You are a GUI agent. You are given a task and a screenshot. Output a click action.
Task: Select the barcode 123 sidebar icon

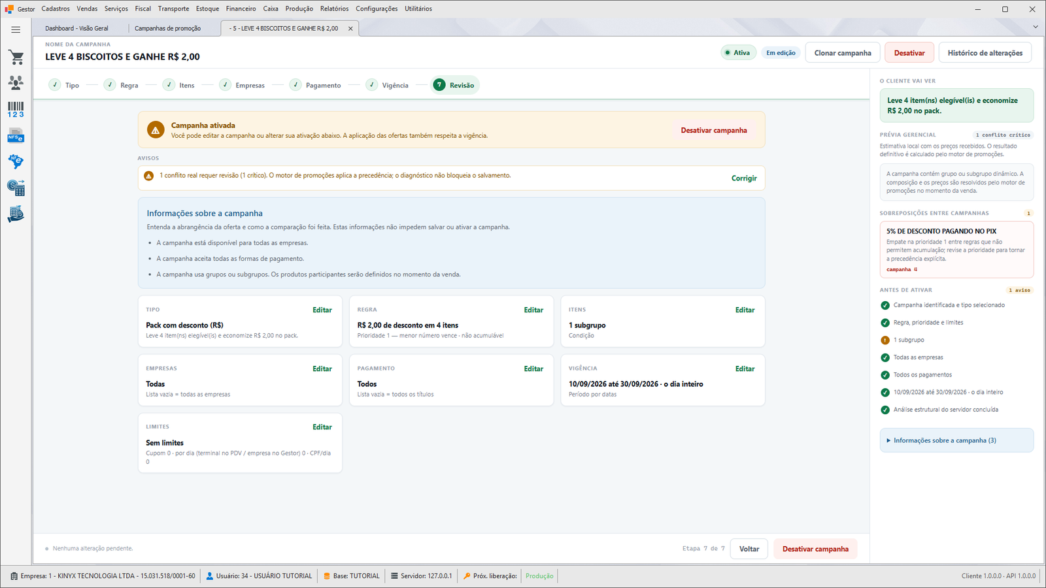pos(16,109)
